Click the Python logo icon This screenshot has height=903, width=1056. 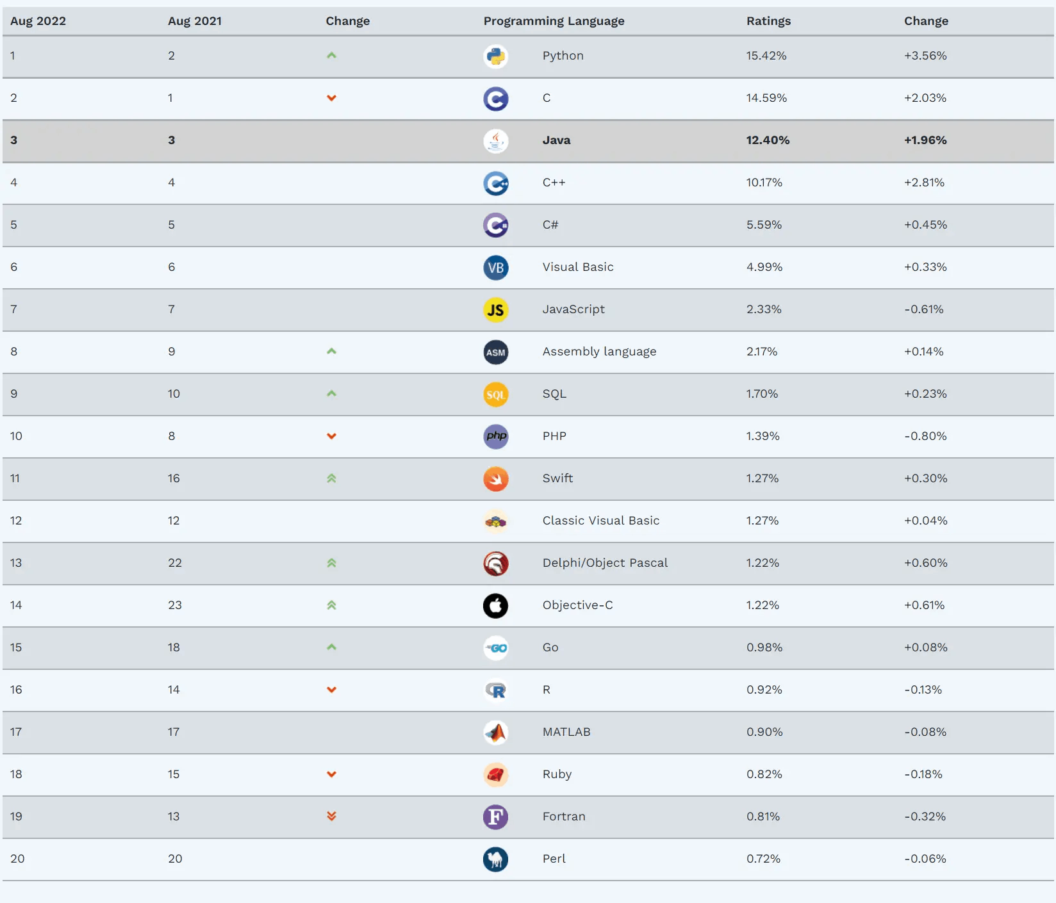495,56
